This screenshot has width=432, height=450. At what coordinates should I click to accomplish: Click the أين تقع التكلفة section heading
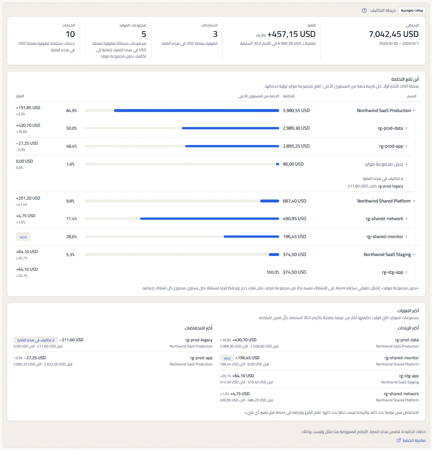tap(405, 79)
